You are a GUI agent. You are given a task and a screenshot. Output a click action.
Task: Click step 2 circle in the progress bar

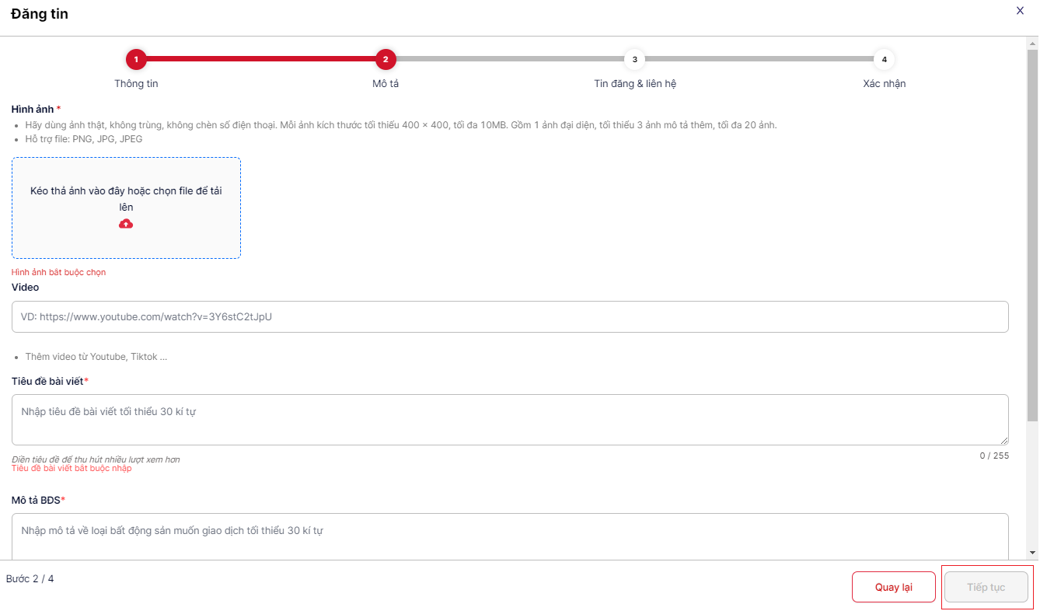pyautogui.click(x=386, y=59)
